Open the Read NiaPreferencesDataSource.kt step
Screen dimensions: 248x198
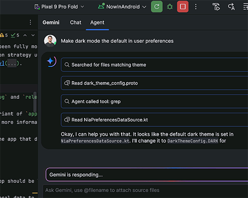click(154, 120)
